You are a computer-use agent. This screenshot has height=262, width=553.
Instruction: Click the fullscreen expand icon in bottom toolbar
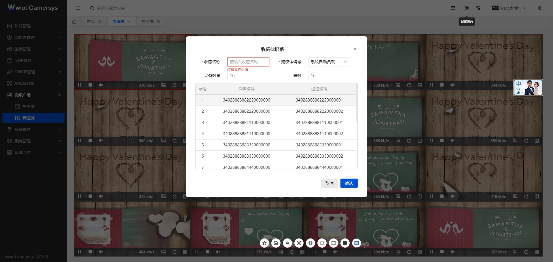click(322, 243)
